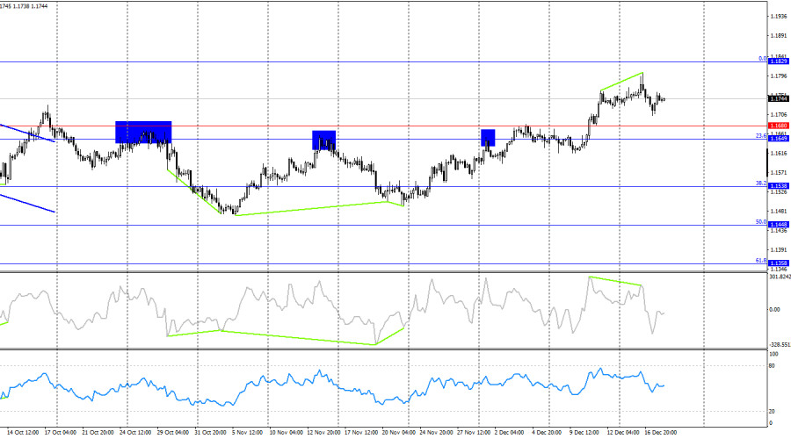Click the long green line under November price lows
791x439 pixels.
312,209
